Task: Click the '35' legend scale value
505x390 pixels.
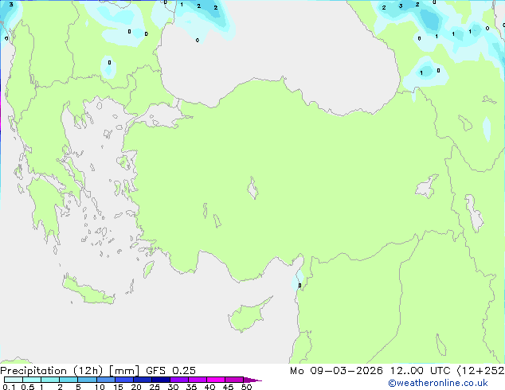Action: coord(192,387)
